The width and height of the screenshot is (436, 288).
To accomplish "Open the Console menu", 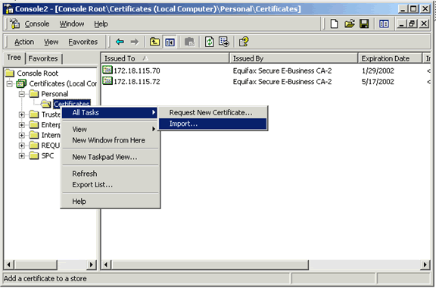I will point(37,24).
